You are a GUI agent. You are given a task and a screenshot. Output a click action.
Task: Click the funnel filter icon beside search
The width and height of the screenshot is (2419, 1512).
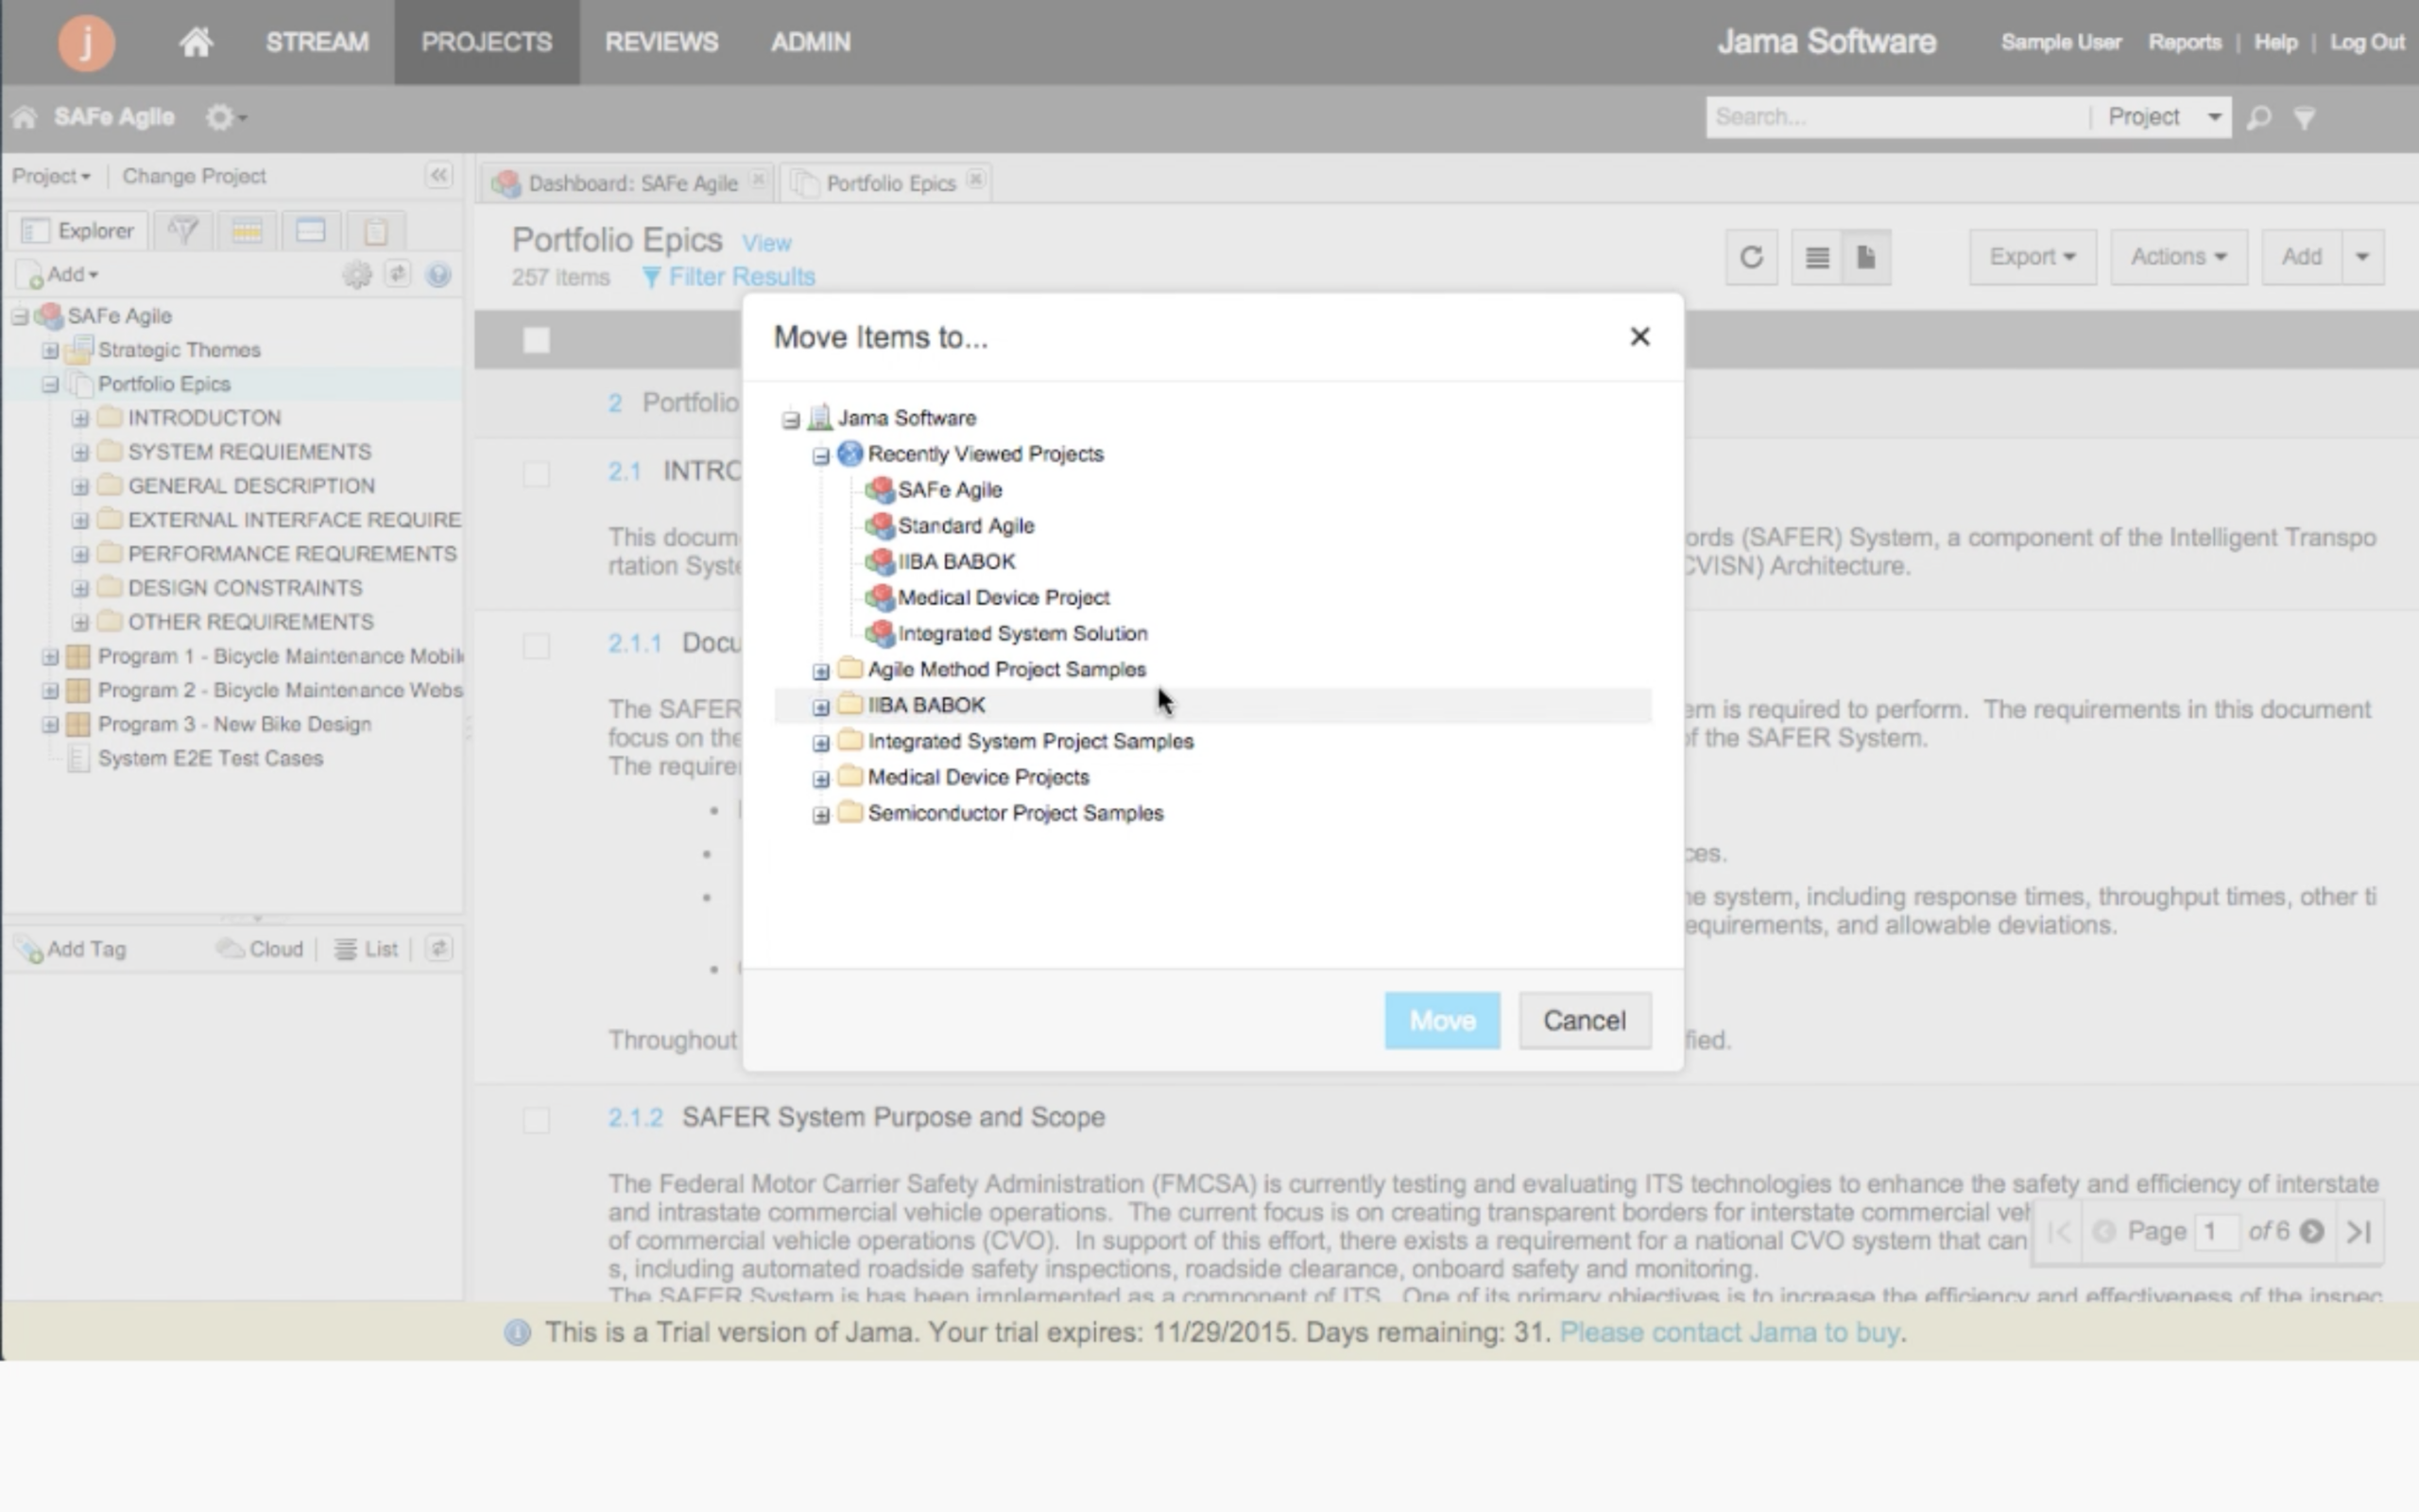tap(2304, 118)
